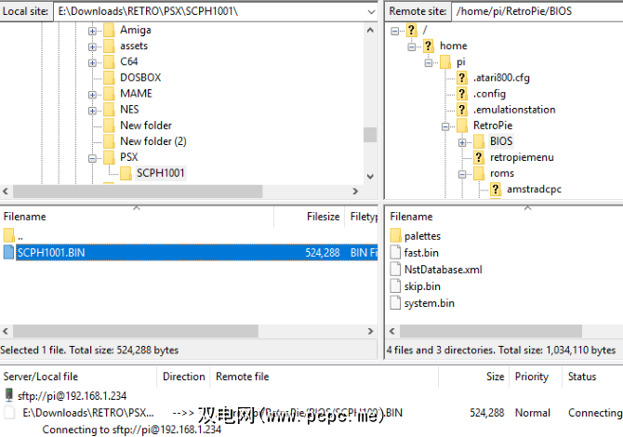The image size is (623, 437).
Task: Select the assets folder icon
Action: click(x=109, y=46)
